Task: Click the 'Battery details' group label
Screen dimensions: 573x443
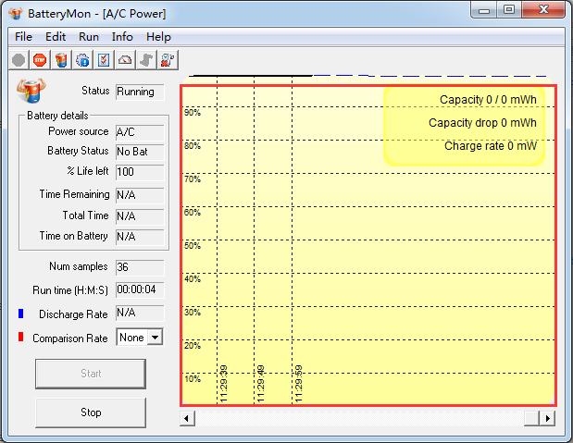Action: click(x=57, y=116)
